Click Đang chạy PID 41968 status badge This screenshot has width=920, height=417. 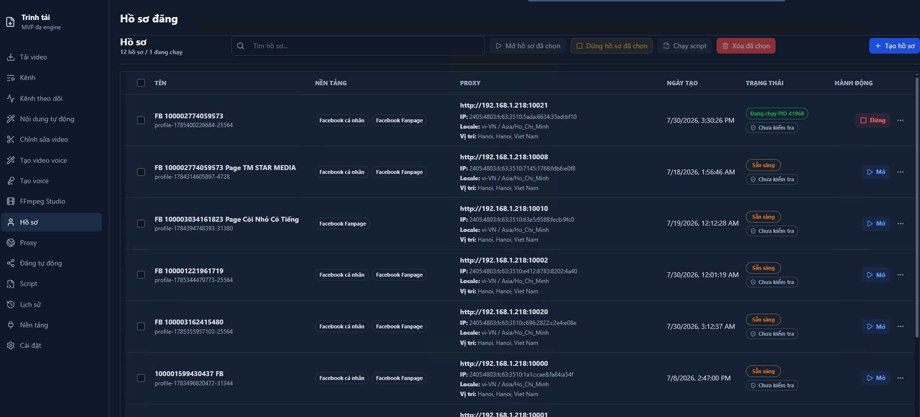pos(777,114)
